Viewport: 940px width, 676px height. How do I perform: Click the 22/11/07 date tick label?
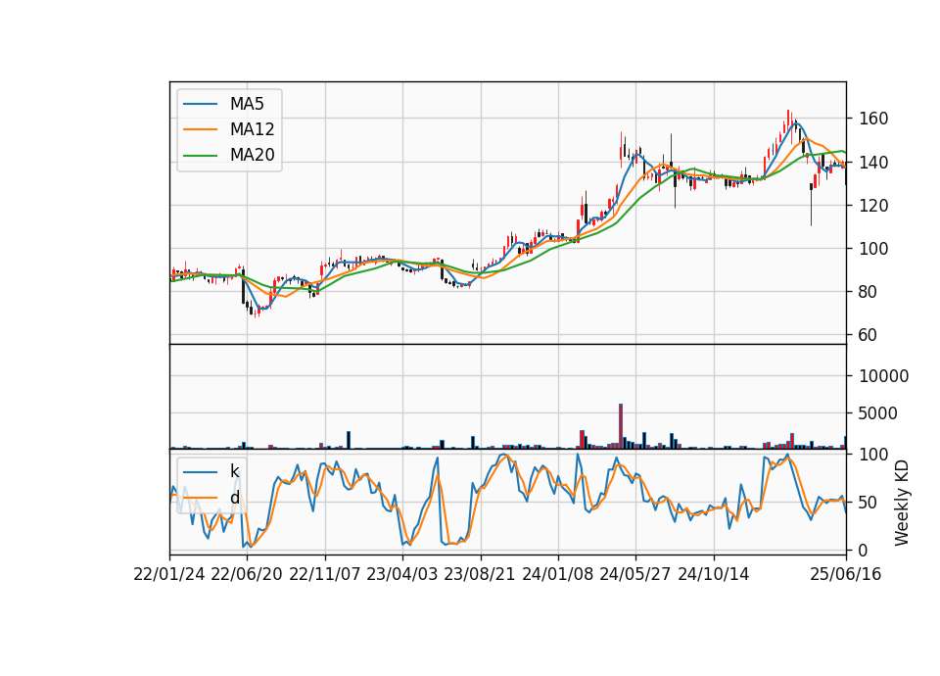coord(325,574)
